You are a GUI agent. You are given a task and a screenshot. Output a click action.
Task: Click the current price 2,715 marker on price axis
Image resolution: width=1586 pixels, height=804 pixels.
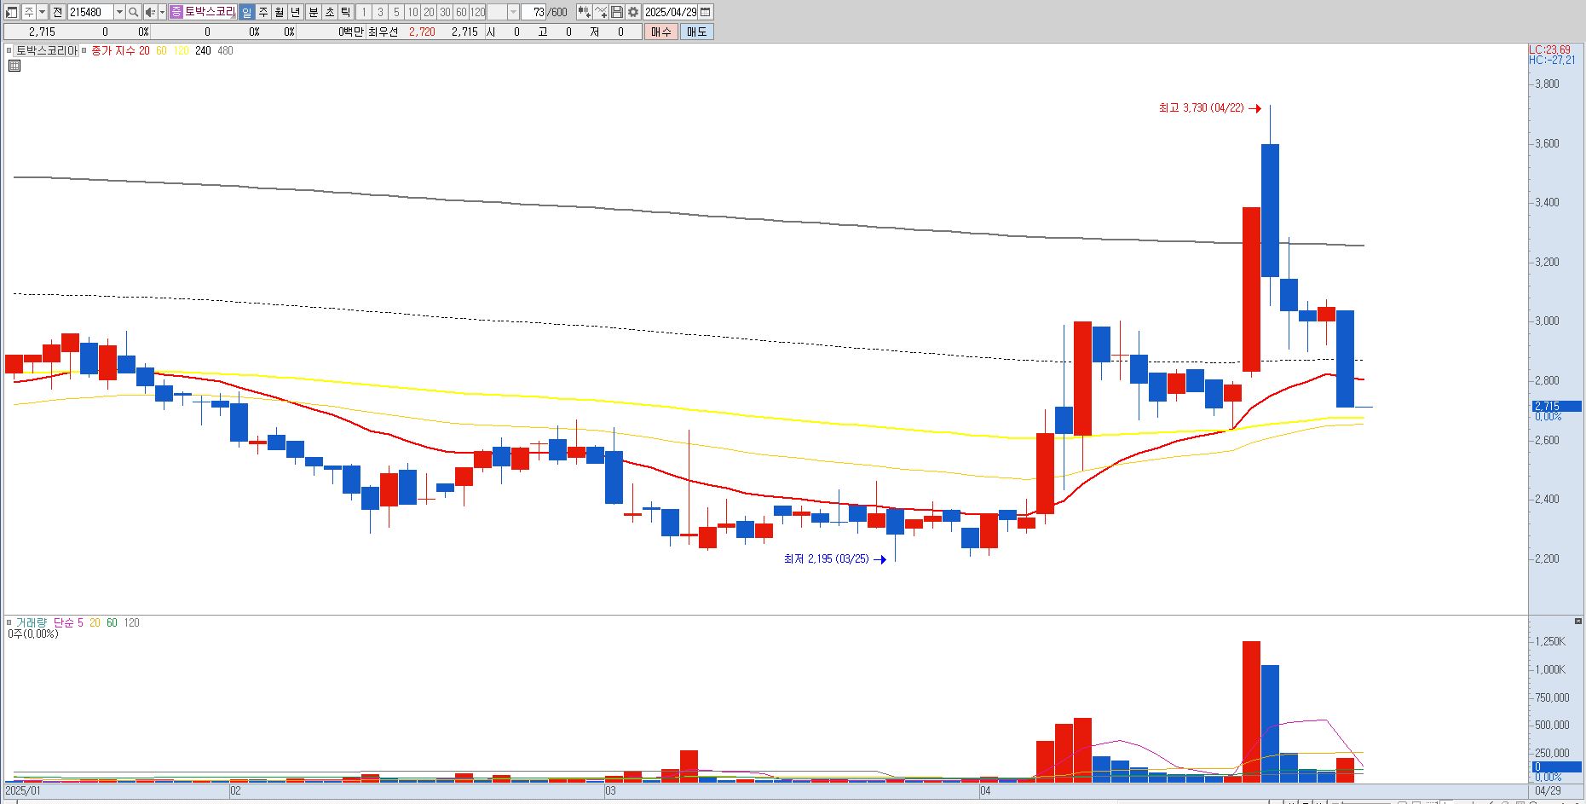point(1556,407)
